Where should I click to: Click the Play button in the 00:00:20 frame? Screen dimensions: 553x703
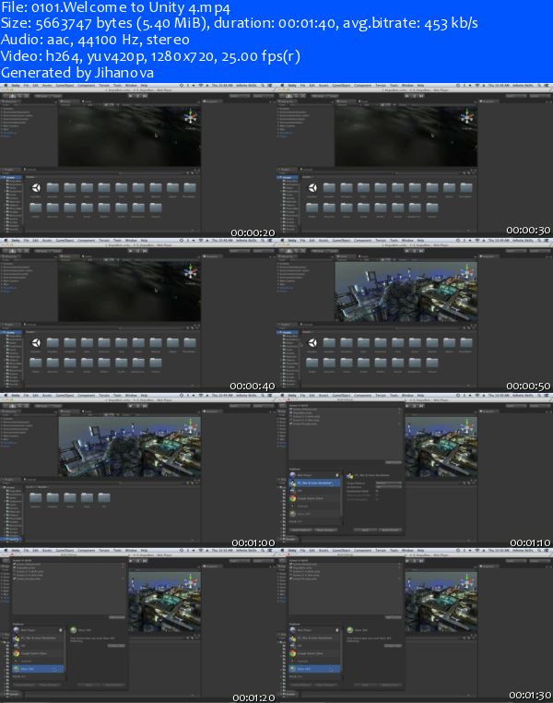pyautogui.click(x=130, y=96)
